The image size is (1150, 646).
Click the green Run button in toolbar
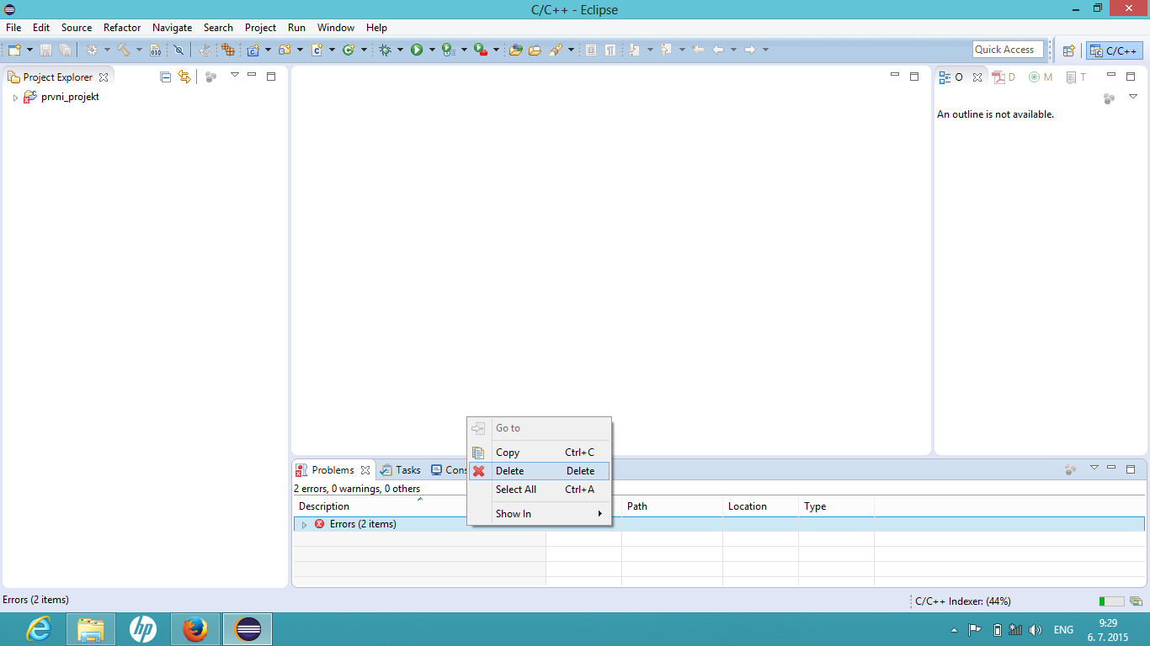tap(417, 50)
